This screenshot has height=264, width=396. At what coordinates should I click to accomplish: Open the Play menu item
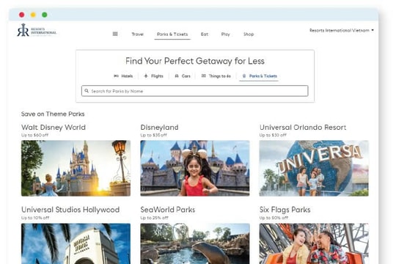[x=226, y=34]
